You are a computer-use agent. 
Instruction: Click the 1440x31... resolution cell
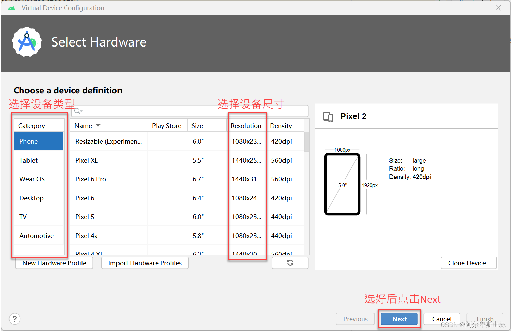pyautogui.click(x=247, y=179)
